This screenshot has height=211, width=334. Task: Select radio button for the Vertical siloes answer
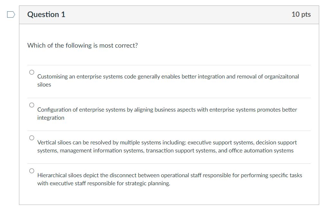pos(32,137)
